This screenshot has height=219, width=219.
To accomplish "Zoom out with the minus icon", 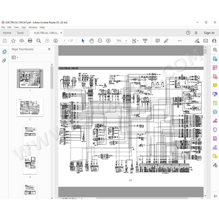I will click(100, 41).
